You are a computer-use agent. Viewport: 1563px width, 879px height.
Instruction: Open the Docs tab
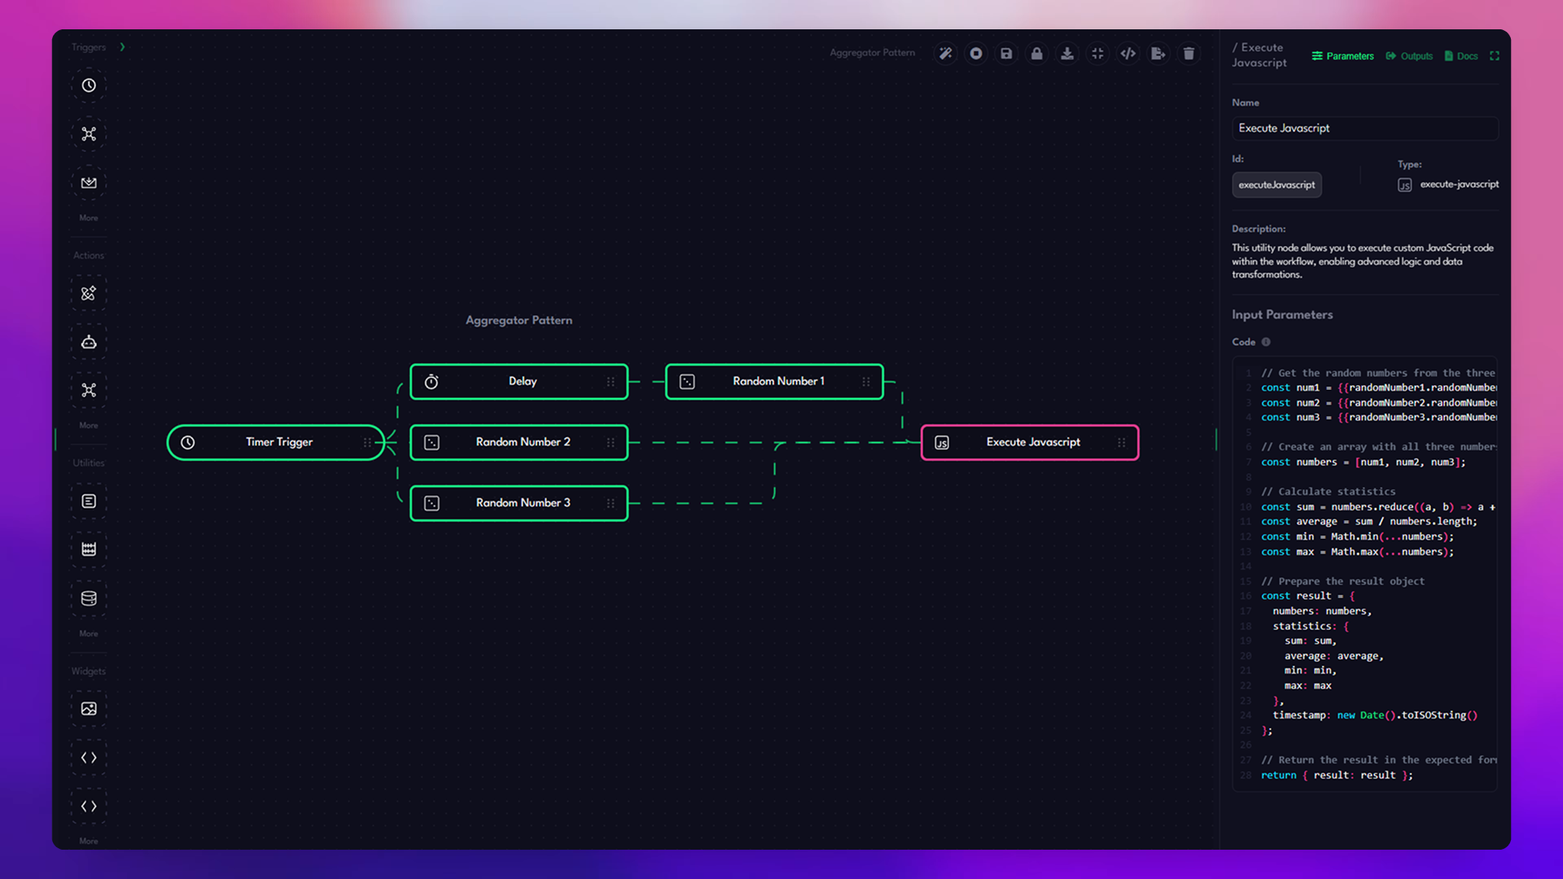(1461, 55)
